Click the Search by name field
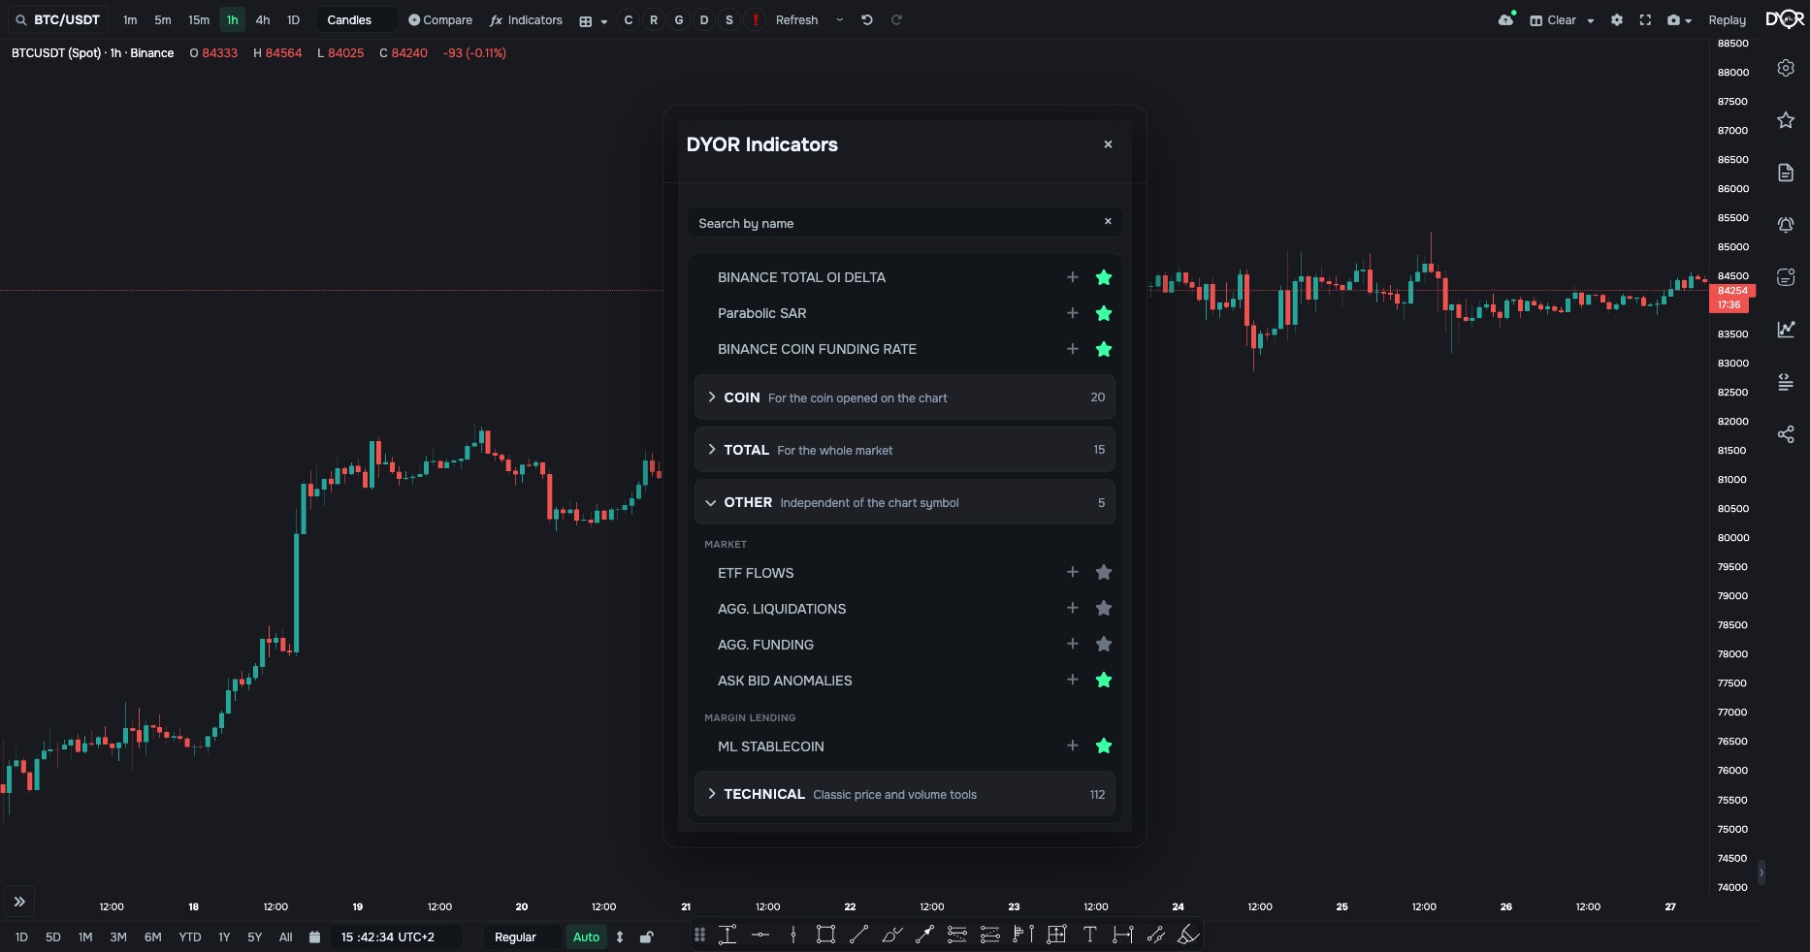Screen dimensions: 1810x952 coord(904,222)
